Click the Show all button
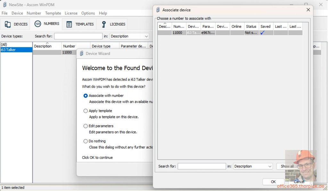328x191 pixels. (x=287, y=166)
